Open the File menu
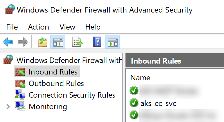The image size is (224, 122). tap(12, 27)
